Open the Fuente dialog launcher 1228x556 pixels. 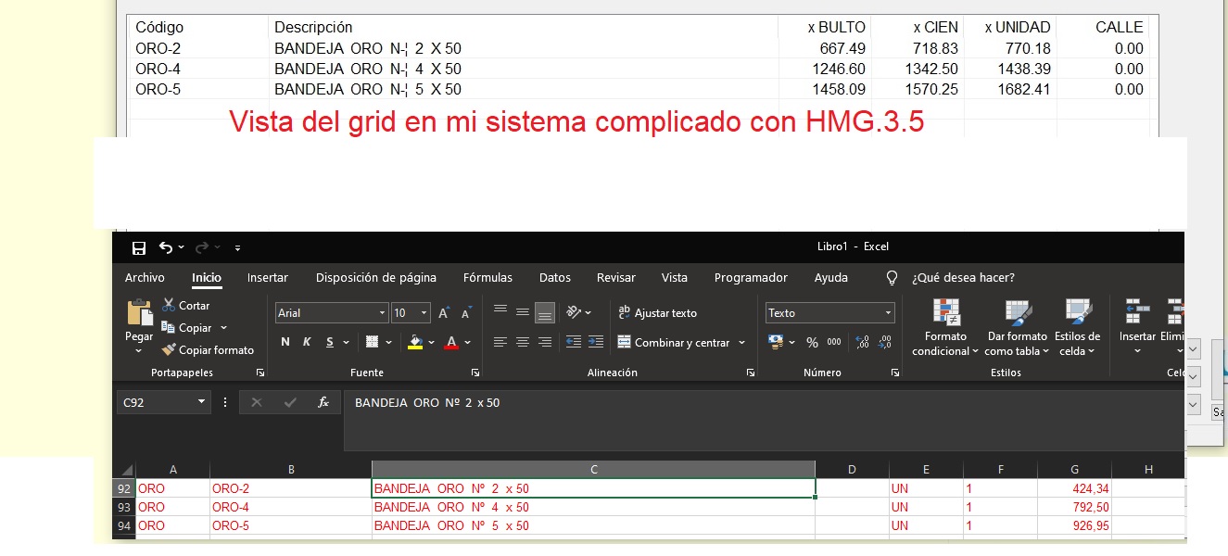coord(475,373)
